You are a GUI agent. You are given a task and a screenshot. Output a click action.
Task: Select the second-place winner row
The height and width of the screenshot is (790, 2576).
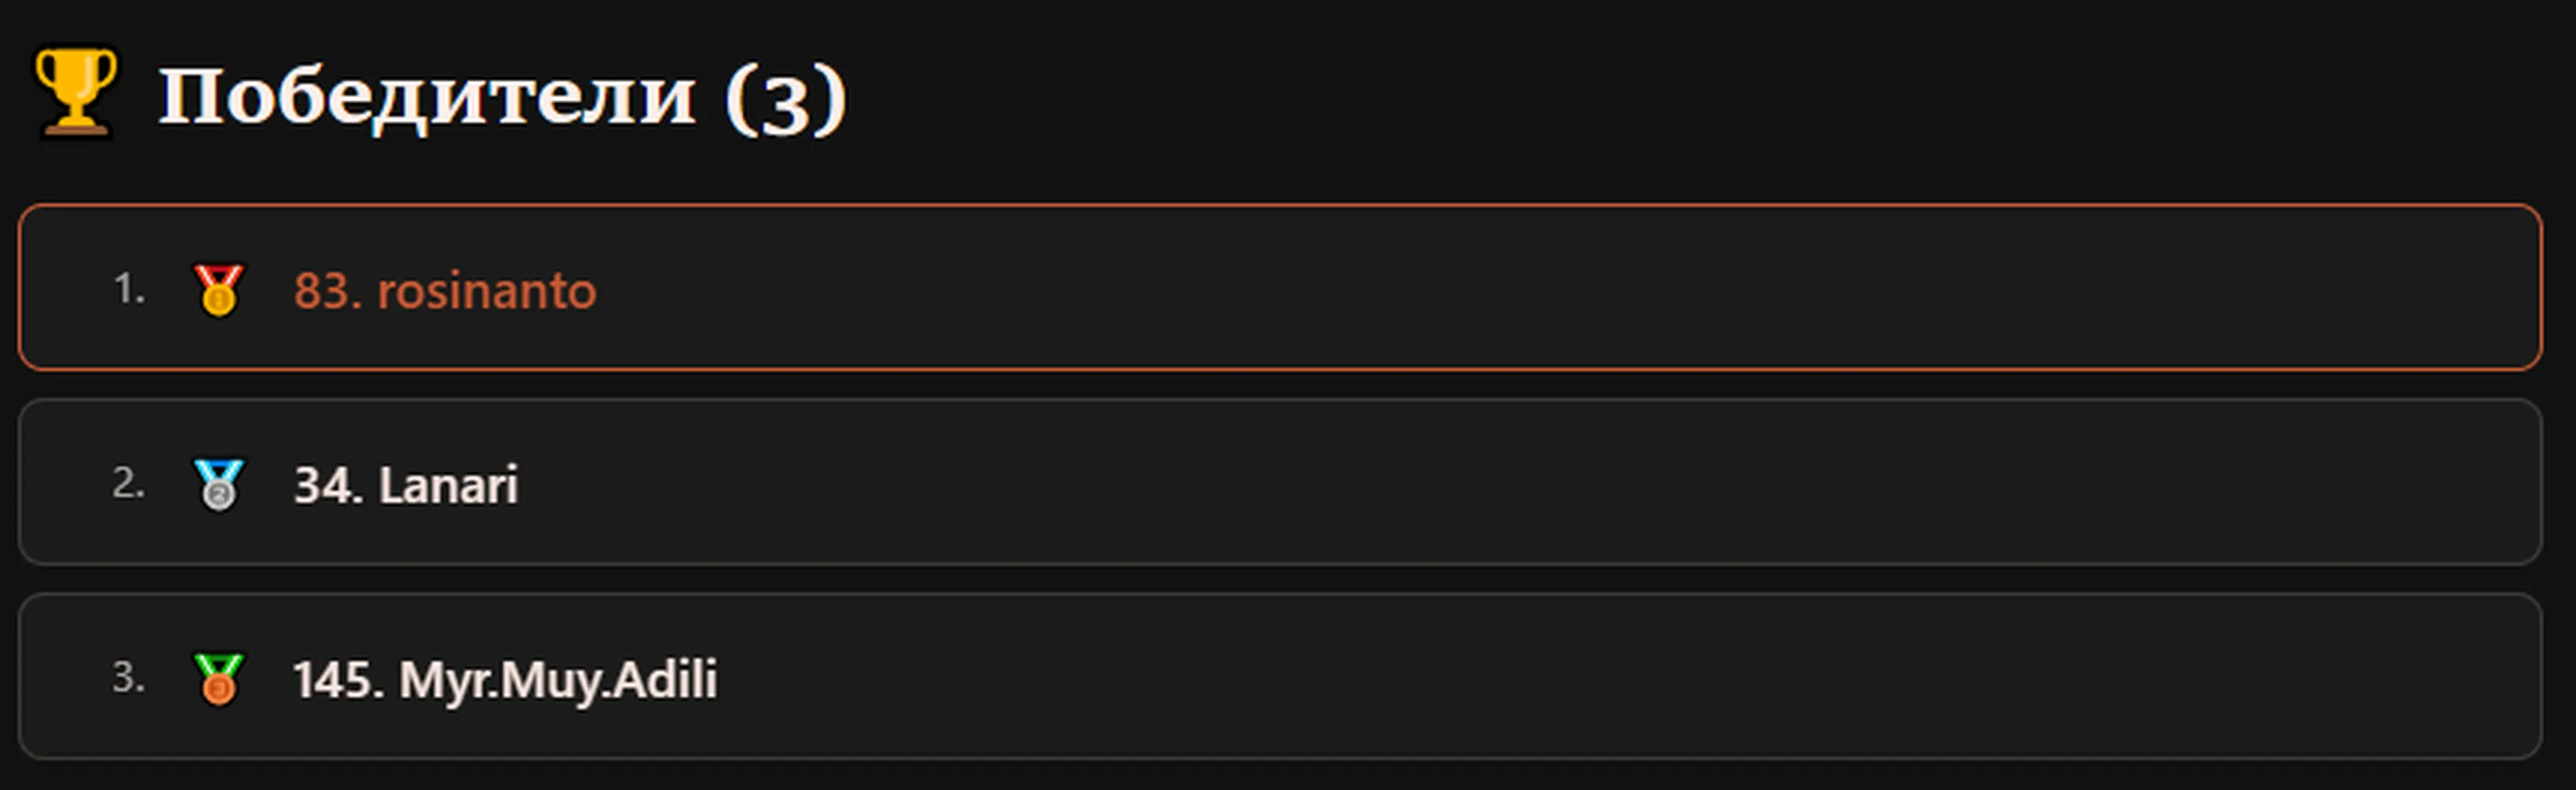(x=1280, y=483)
